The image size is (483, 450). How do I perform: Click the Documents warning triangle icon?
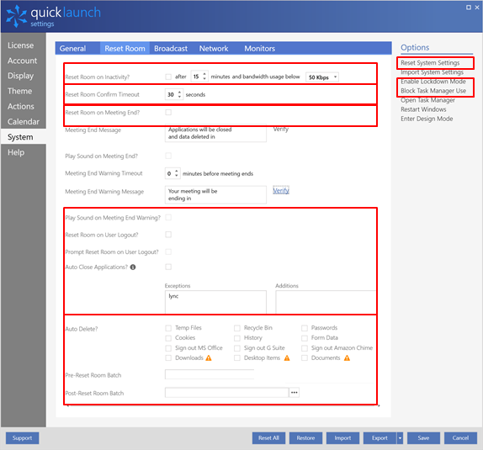point(347,358)
